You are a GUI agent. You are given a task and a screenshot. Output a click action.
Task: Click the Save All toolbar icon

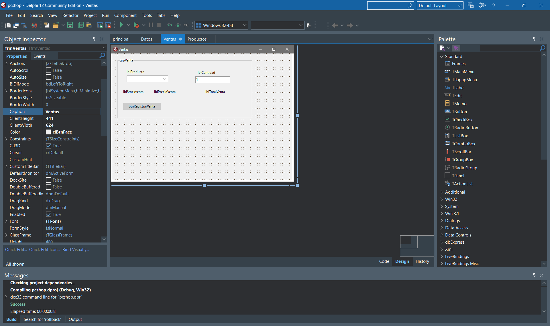tap(81, 25)
